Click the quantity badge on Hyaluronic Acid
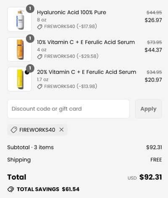 pos(30,9)
